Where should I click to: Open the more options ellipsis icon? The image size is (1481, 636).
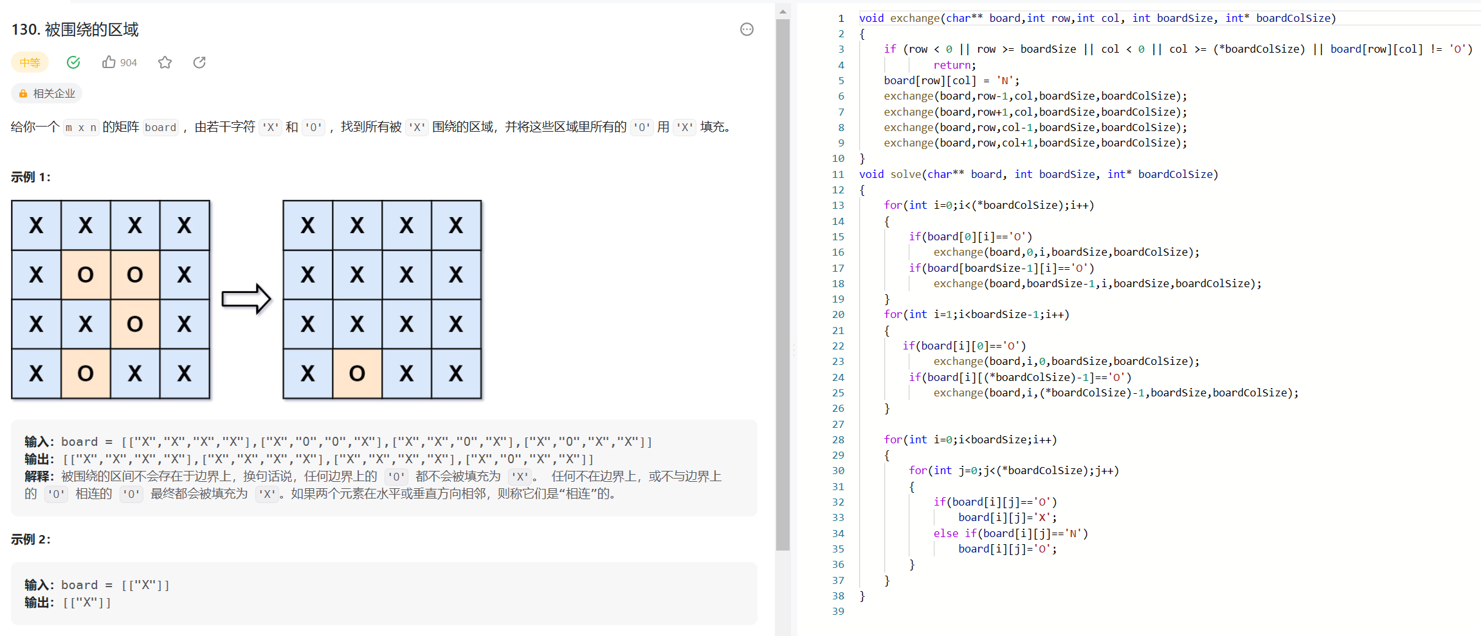pos(747,30)
